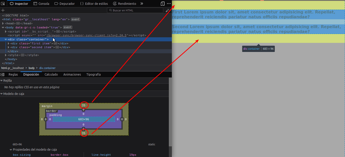
Task: Open the Consola tab
Action: point(42,4)
